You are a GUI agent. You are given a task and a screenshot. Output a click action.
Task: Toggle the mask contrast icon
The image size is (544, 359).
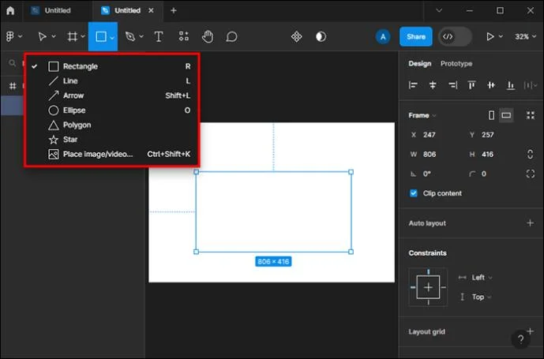pyautogui.click(x=321, y=36)
